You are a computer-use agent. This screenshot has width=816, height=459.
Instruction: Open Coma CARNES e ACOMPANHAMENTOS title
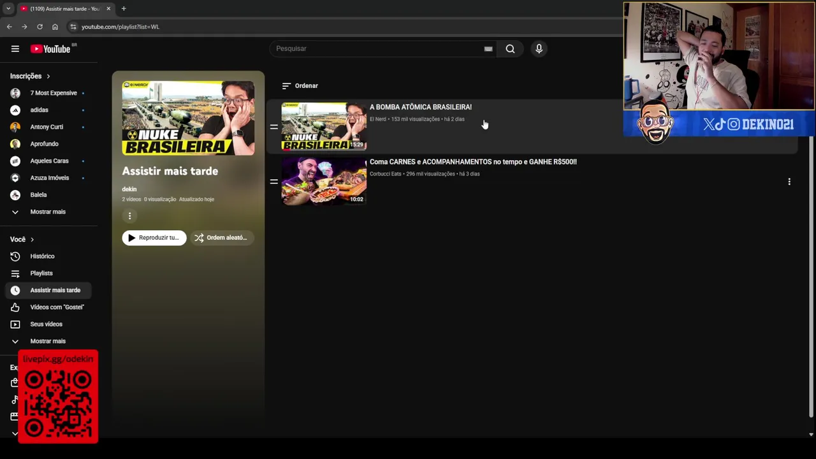point(473,162)
